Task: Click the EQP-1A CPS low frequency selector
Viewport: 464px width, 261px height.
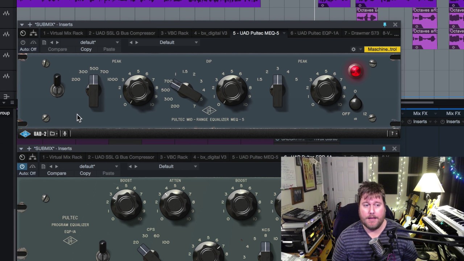Action: coord(148,252)
